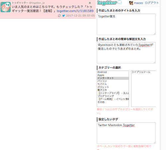Select the Apple category

[x=113, y=75]
